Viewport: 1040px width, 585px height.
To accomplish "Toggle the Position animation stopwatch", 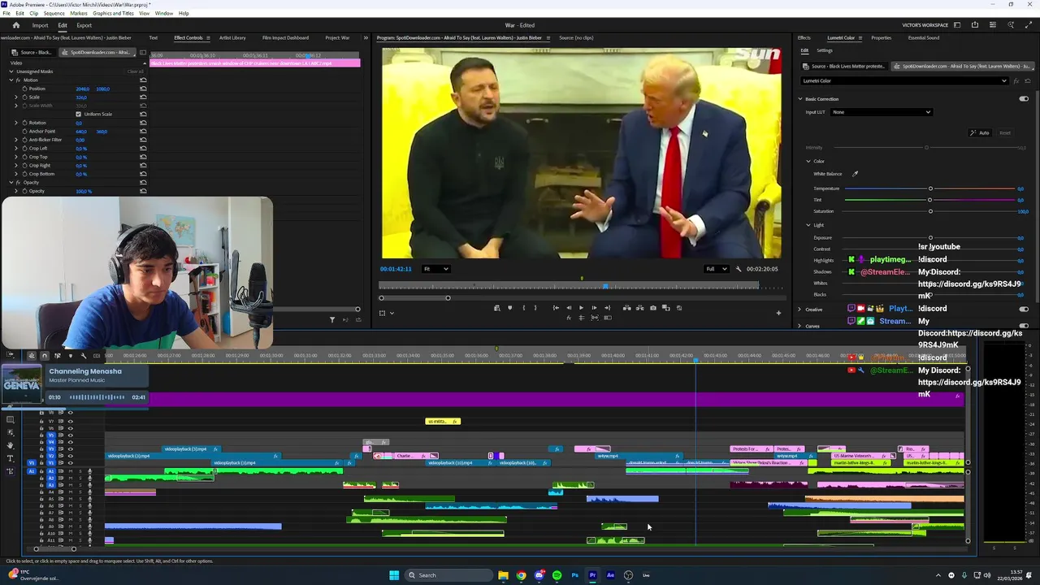I will [x=24, y=89].
